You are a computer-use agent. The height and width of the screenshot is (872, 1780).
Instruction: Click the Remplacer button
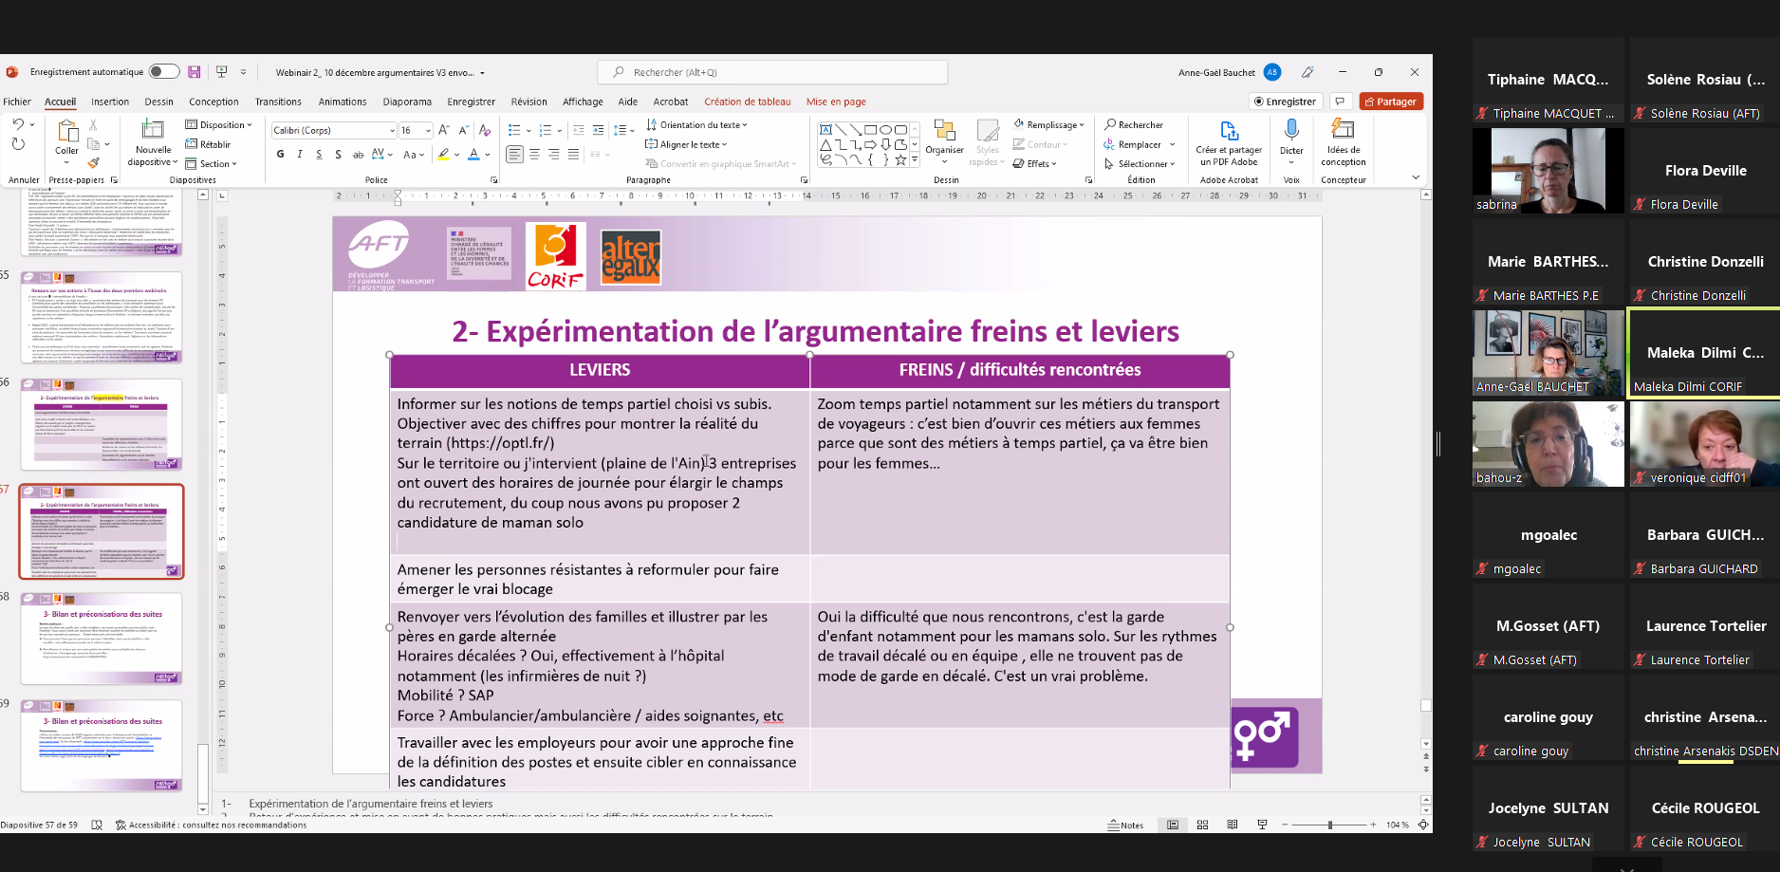tap(1132, 144)
